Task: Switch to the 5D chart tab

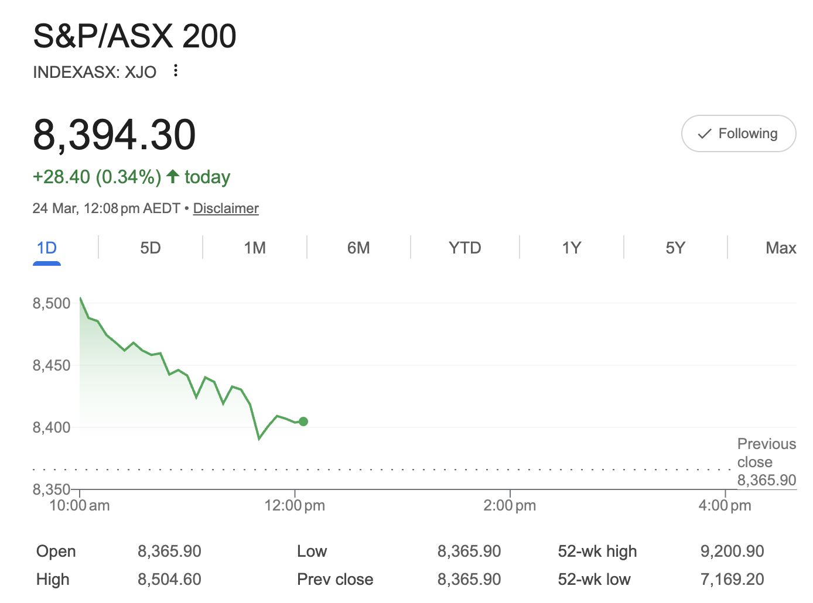Action: click(x=151, y=248)
